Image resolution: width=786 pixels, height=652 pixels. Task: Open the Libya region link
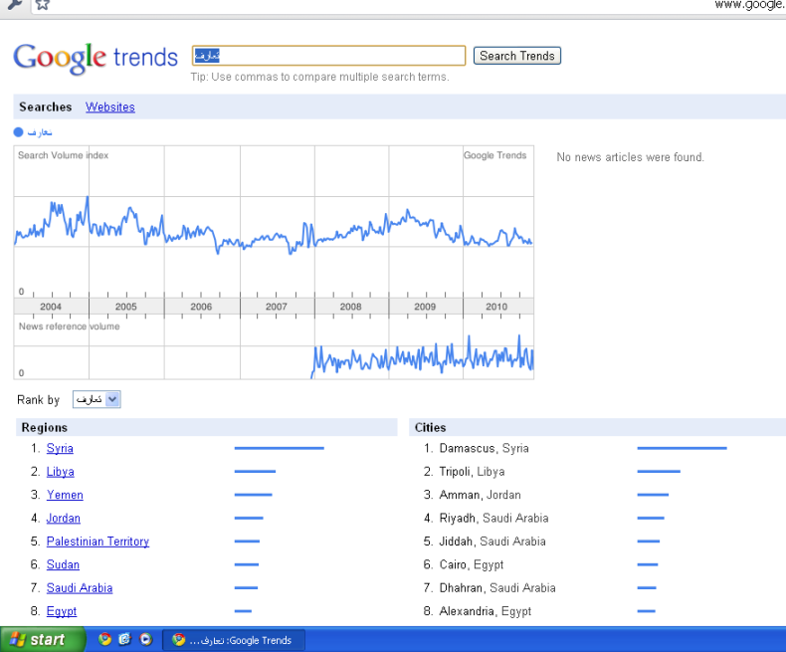60,472
